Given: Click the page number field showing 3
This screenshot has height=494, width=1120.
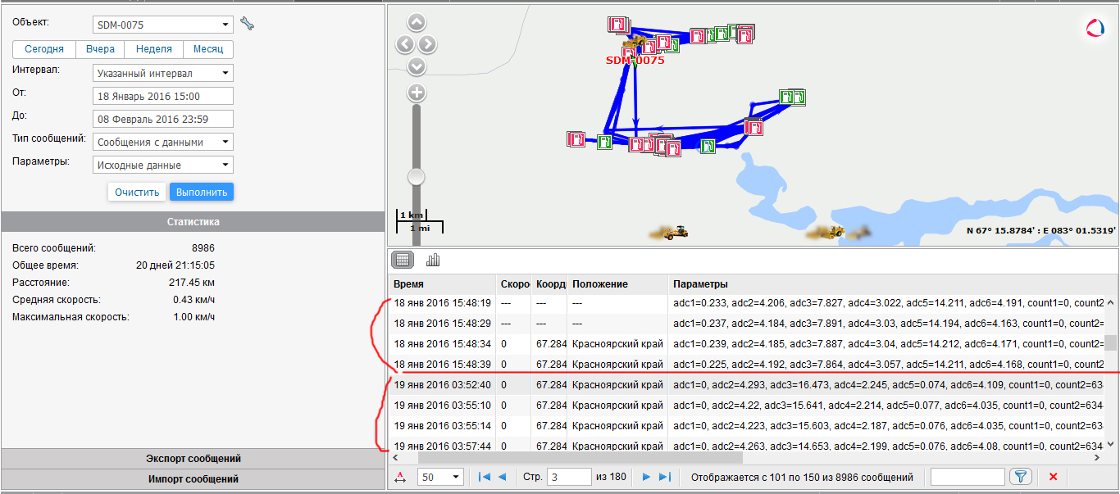Looking at the screenshot, I should tap(568, 477).
